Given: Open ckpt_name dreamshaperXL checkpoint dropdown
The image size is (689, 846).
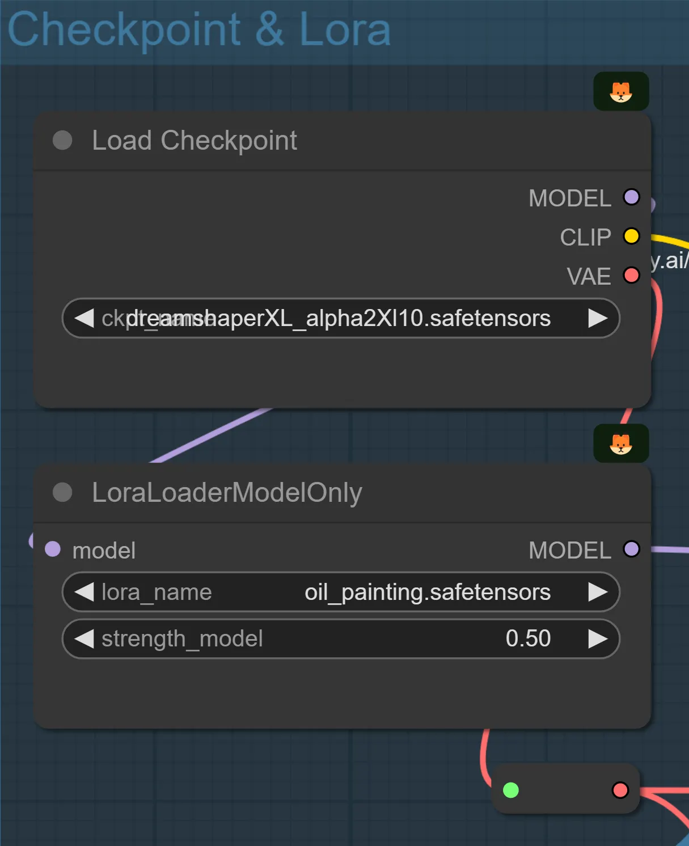Looking at the screenshot, I should point(340,318).
